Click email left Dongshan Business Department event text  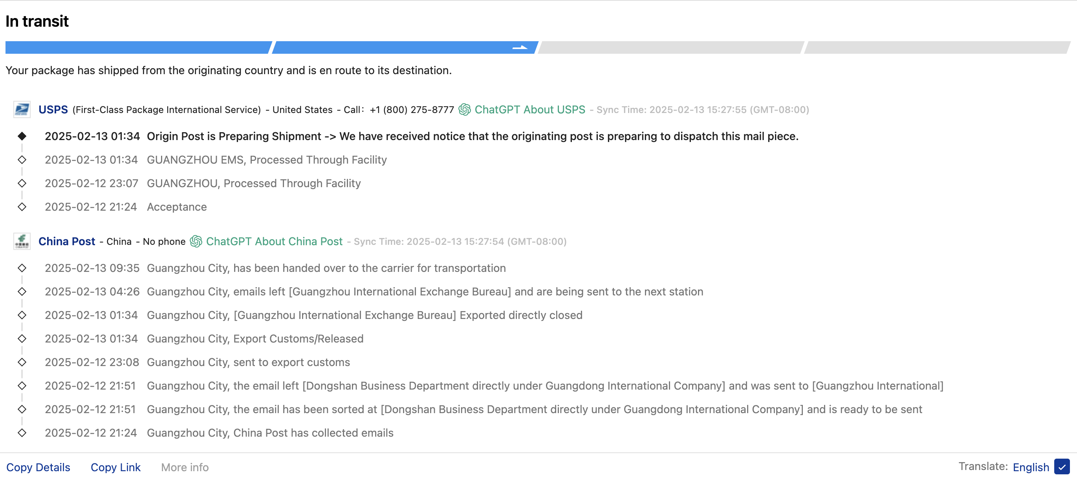coord(545,386)
